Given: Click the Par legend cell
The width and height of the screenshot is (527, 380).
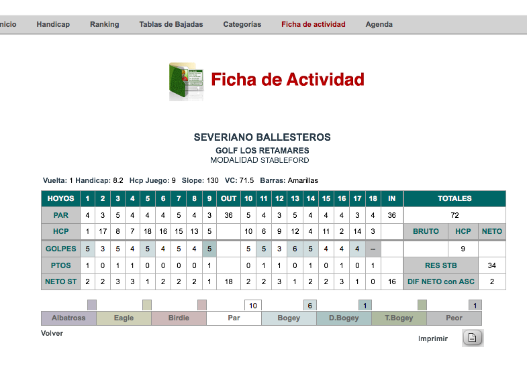Looking at the screenshot, I should click(234, 318).
